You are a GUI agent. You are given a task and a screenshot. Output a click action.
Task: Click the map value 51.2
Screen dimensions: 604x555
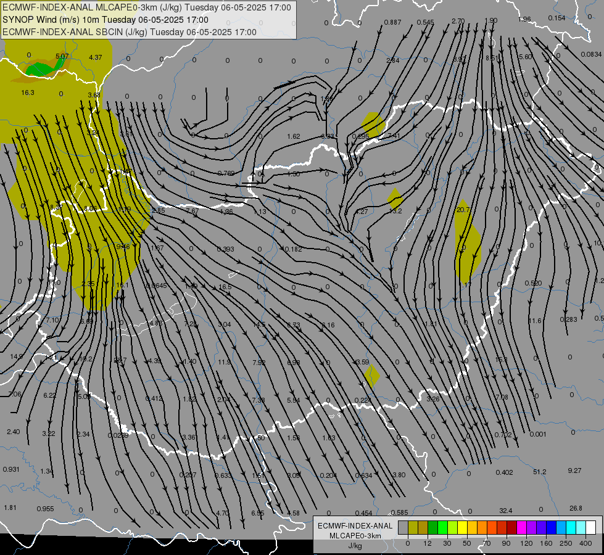(540, 472)
